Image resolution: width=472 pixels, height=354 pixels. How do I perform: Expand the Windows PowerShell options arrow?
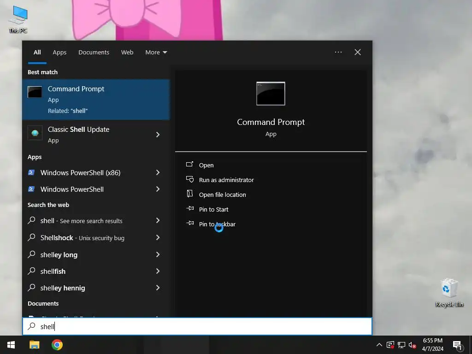[158, 189]
